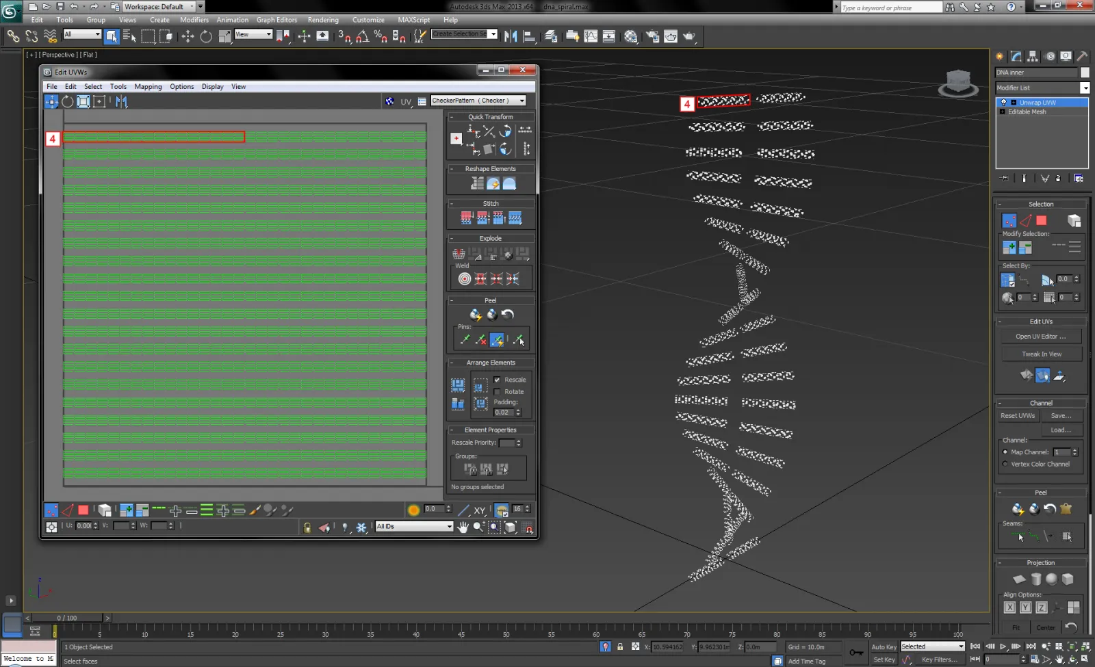This screenshot has width=1095, height=667.
Task: Expand the Modifier List dropdown
Action: (1085, 88)
